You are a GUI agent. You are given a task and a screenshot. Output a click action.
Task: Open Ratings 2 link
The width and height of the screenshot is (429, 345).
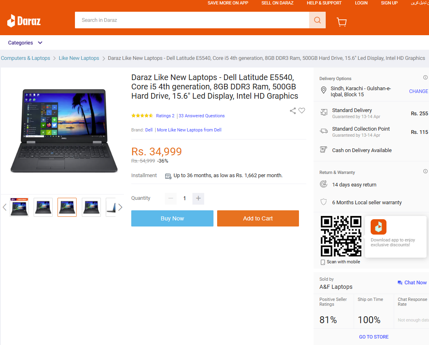tap(165, 116)
